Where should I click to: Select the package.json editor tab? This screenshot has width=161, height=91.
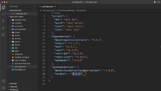[x=48, y=7]
